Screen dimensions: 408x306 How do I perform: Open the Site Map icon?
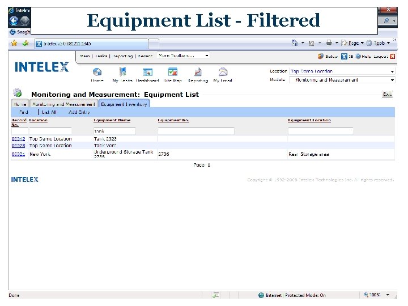click(x=172, y=72)
